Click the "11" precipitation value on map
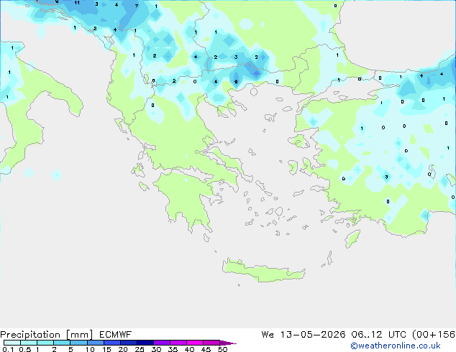The height and width of the screenshot is (352, 456). [77, 3]
